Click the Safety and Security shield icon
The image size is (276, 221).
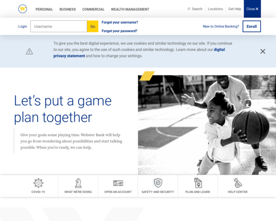coord(158,183)
